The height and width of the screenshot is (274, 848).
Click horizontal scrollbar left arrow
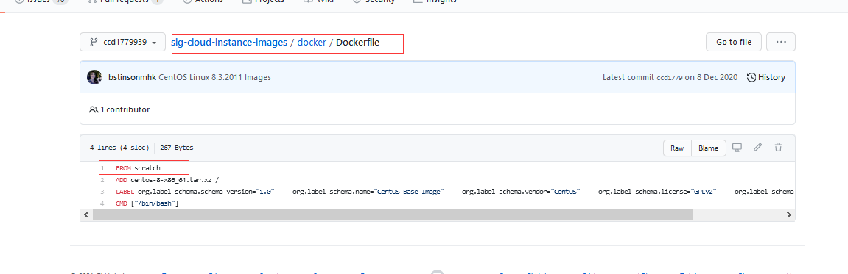tap(86, 214)
